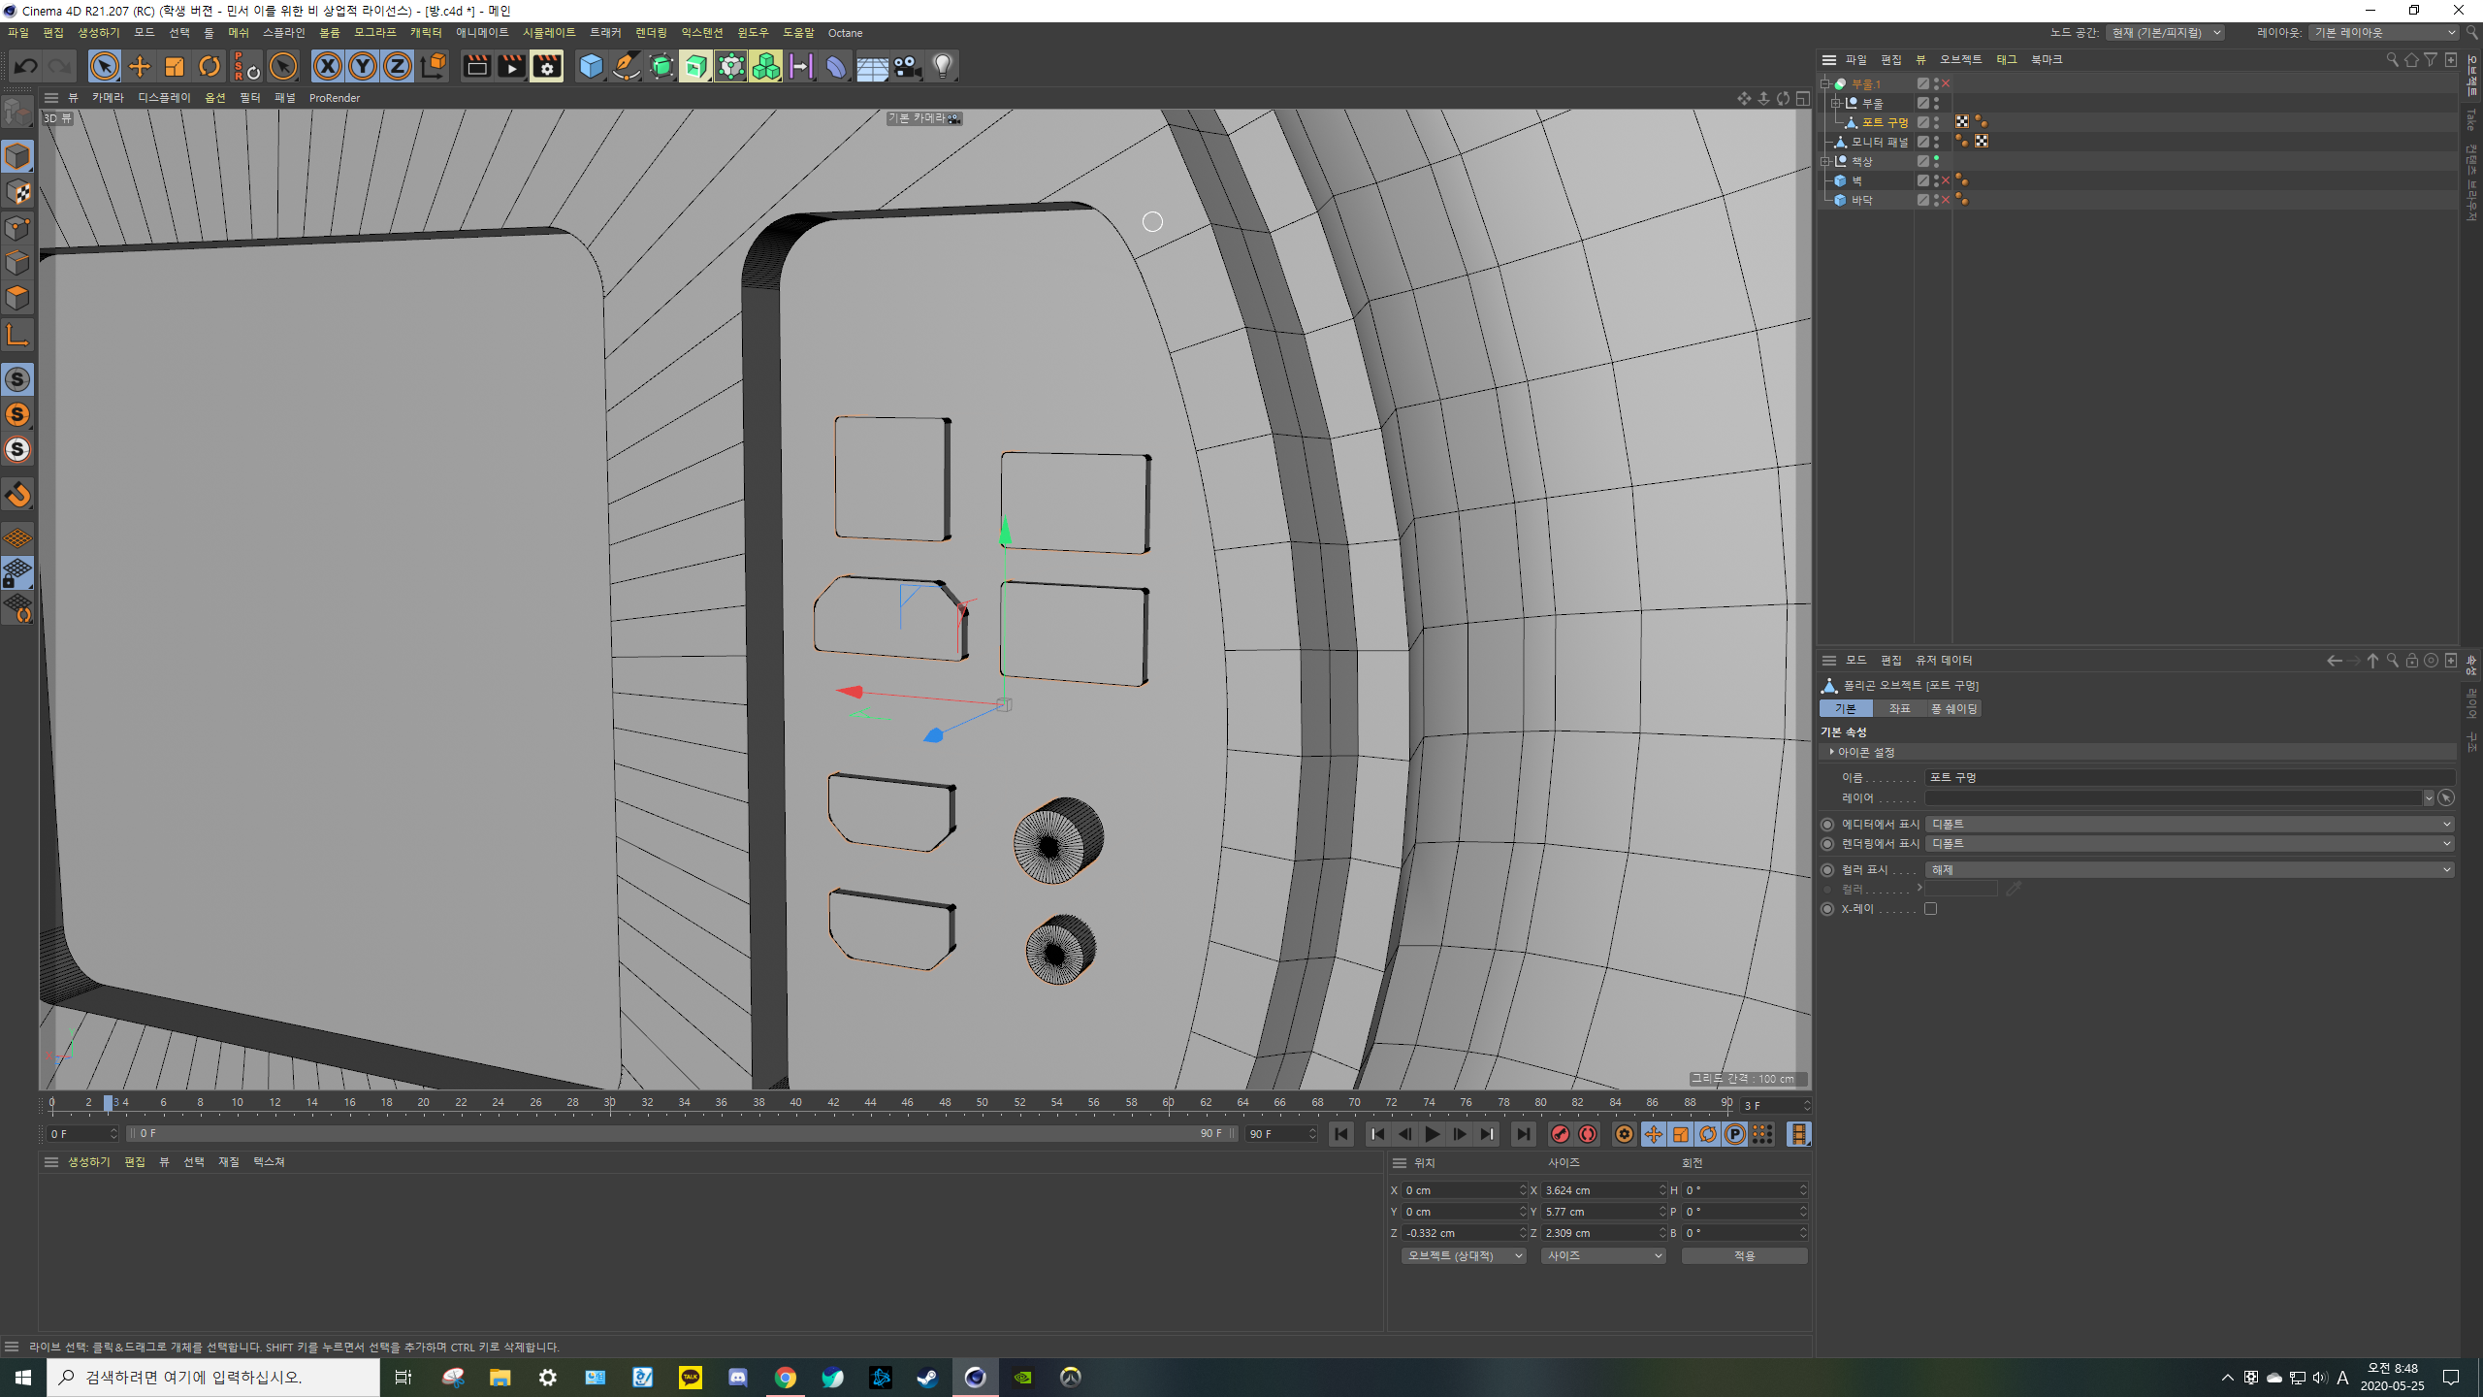Toggle enable mark for 벽 object
2483x1397 pixels.
(x=1946, y=181)
